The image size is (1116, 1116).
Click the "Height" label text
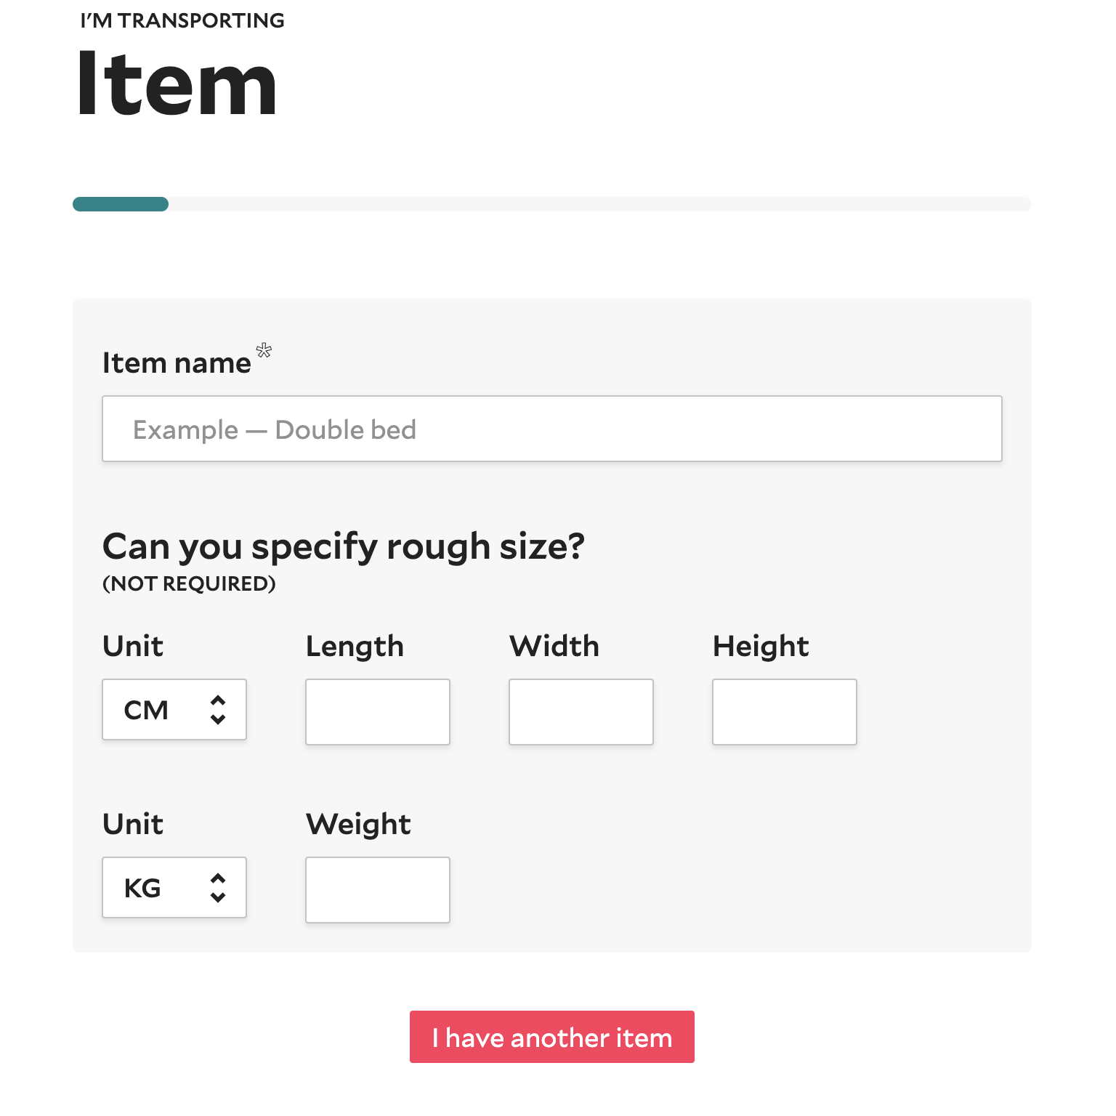tap(761, 646)
